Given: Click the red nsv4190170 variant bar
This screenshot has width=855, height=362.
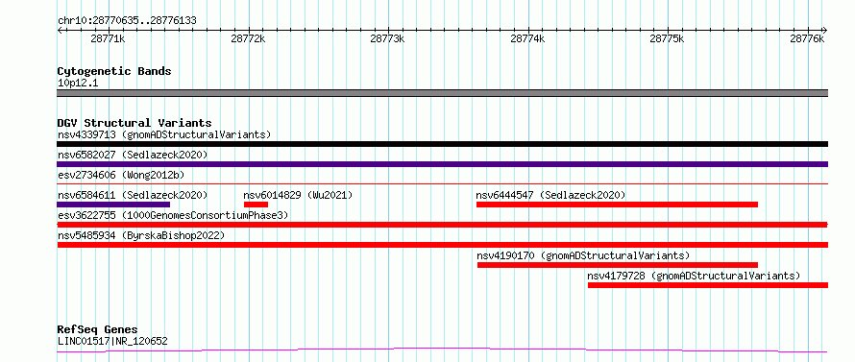Looking at the screenshot, I should [x=618, y=265].
